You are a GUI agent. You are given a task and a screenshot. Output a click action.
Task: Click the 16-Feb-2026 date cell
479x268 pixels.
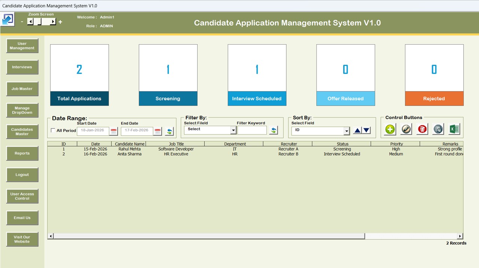click(95, 154)
